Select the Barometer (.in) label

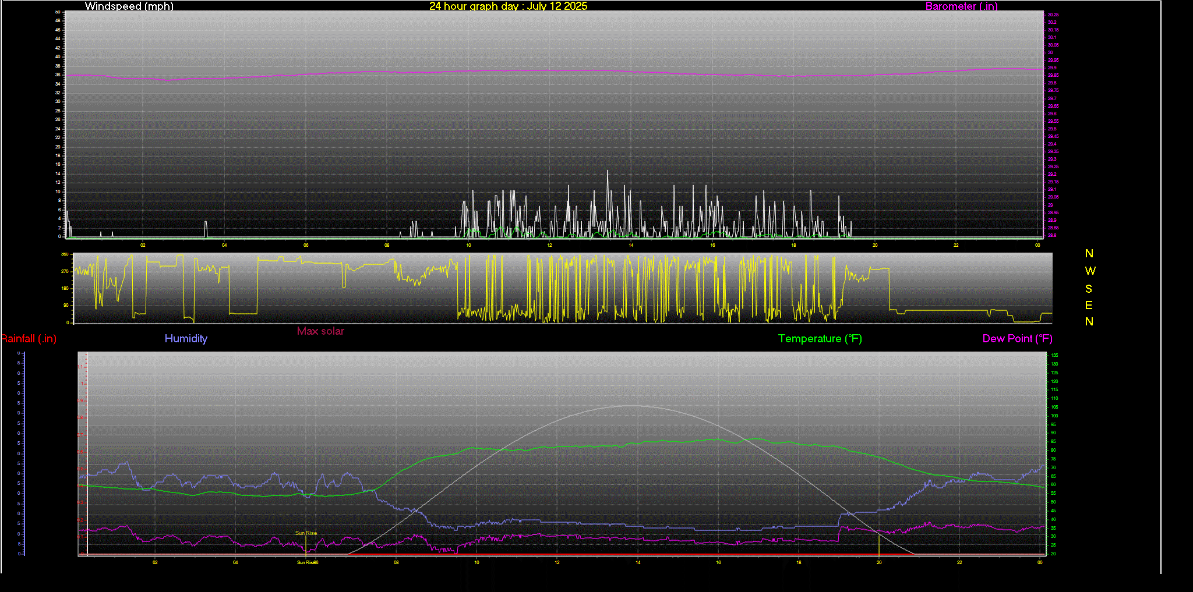coord(961,6)
